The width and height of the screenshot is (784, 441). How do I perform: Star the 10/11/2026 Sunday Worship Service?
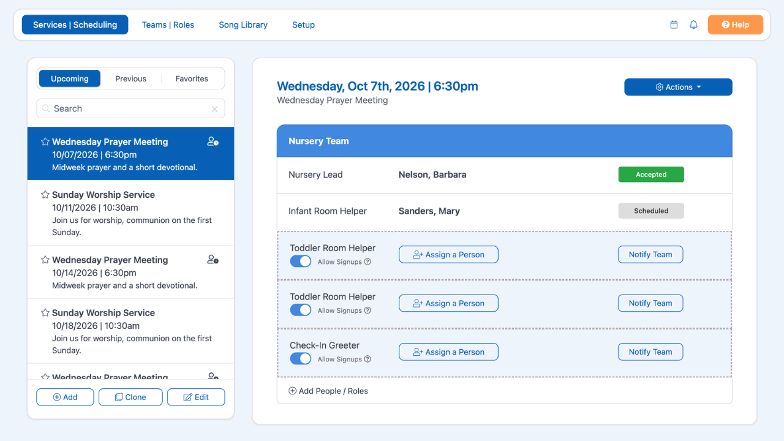point(45,195)
